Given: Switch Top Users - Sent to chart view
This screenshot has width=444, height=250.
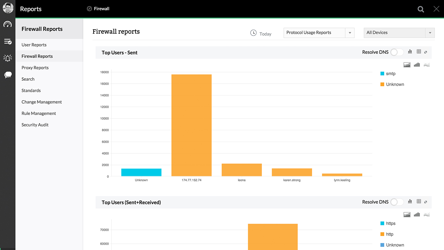Looking at the screenshot, I should click(x=410, y=52).
